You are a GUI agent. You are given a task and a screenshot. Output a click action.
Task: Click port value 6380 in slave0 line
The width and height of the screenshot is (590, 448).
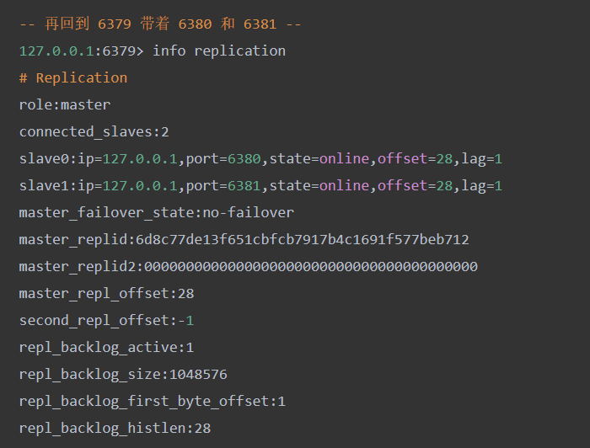pyautogui.click(x=244, y=159)
